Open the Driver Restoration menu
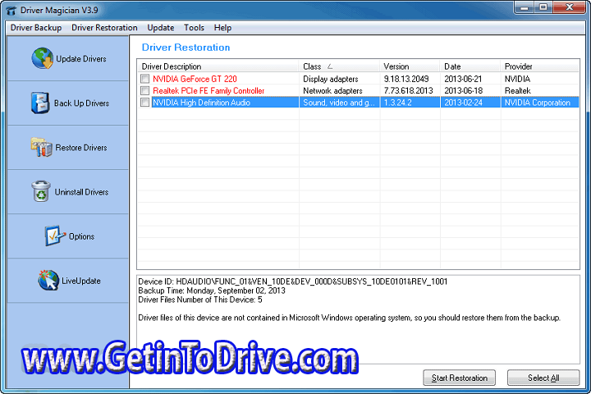The width and height of the screenshot is (591, 394). [x=104, y=28]
